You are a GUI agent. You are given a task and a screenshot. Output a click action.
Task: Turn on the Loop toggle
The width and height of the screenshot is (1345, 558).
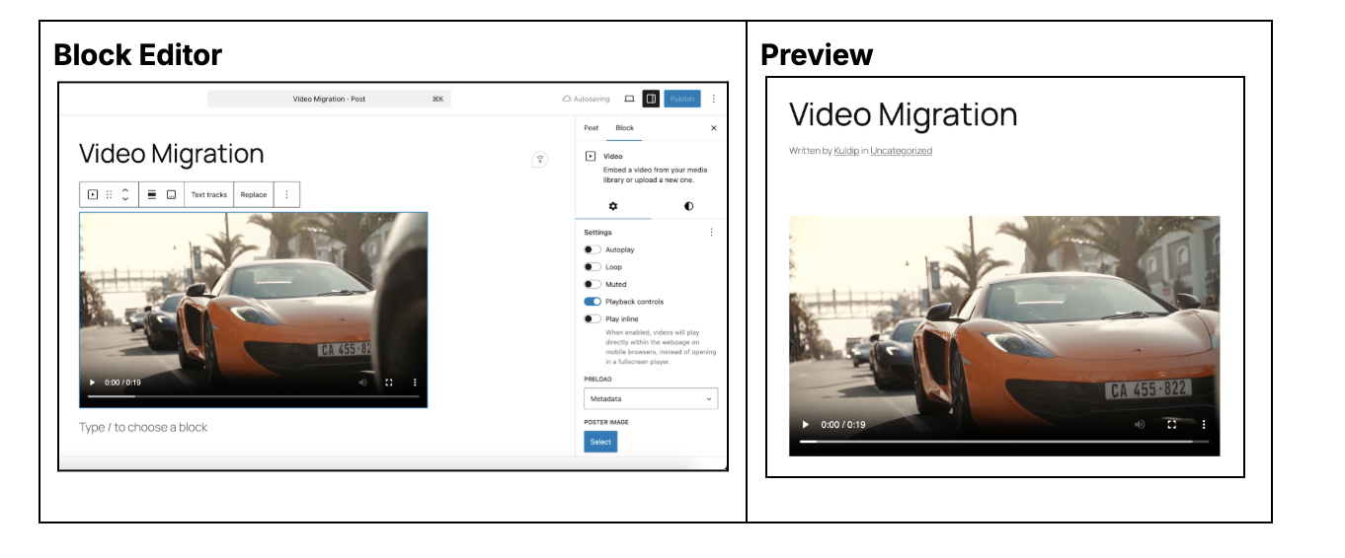[x=593, y=267]
